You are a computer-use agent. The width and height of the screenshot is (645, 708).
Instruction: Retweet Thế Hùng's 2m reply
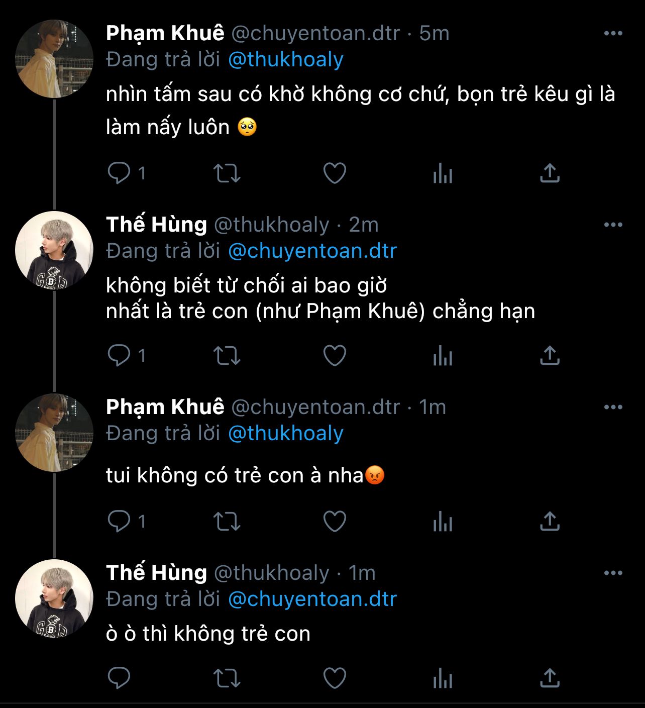227,356
